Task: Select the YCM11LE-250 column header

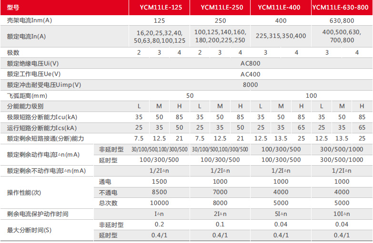Action: coord(222,8)
